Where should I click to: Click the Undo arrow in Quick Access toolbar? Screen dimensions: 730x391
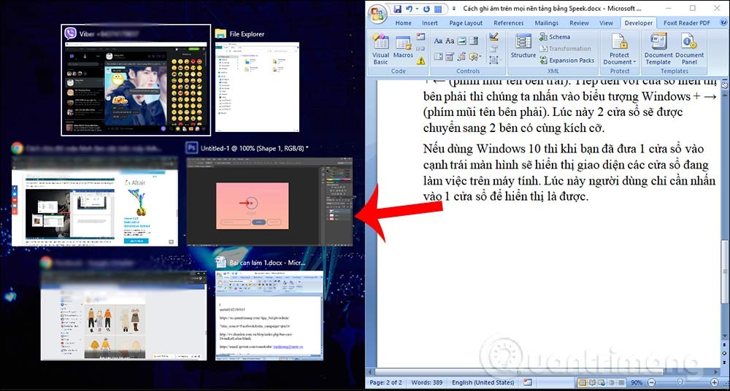410,9
